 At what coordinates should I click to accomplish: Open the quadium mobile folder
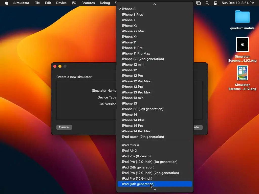point(242,20)
